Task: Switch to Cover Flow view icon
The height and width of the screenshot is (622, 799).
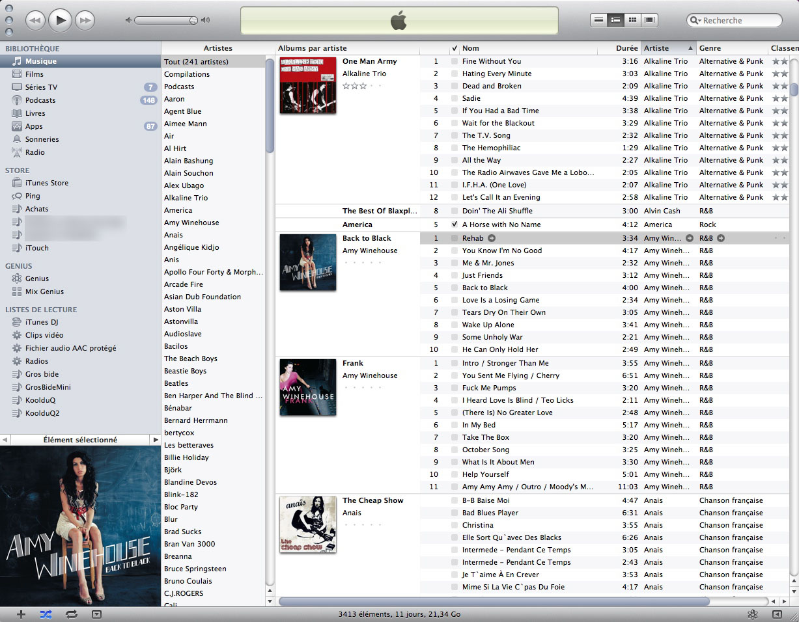Action: pos(649,20)
